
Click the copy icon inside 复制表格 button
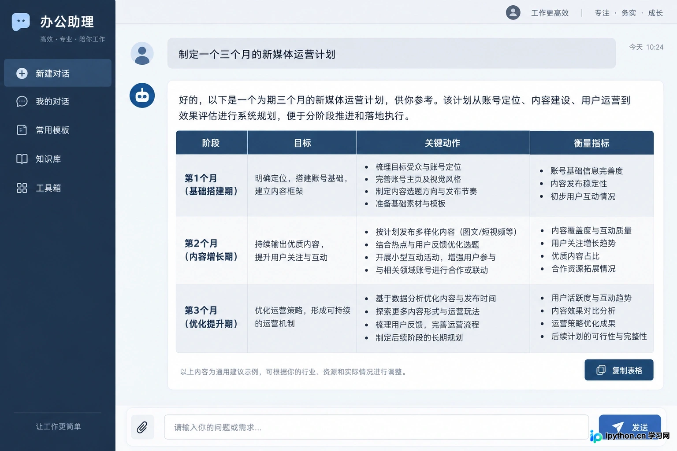[601, 370]
